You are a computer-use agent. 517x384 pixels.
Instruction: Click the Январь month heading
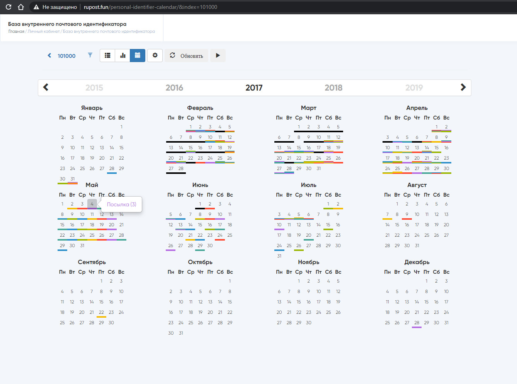tap(92, 108)
